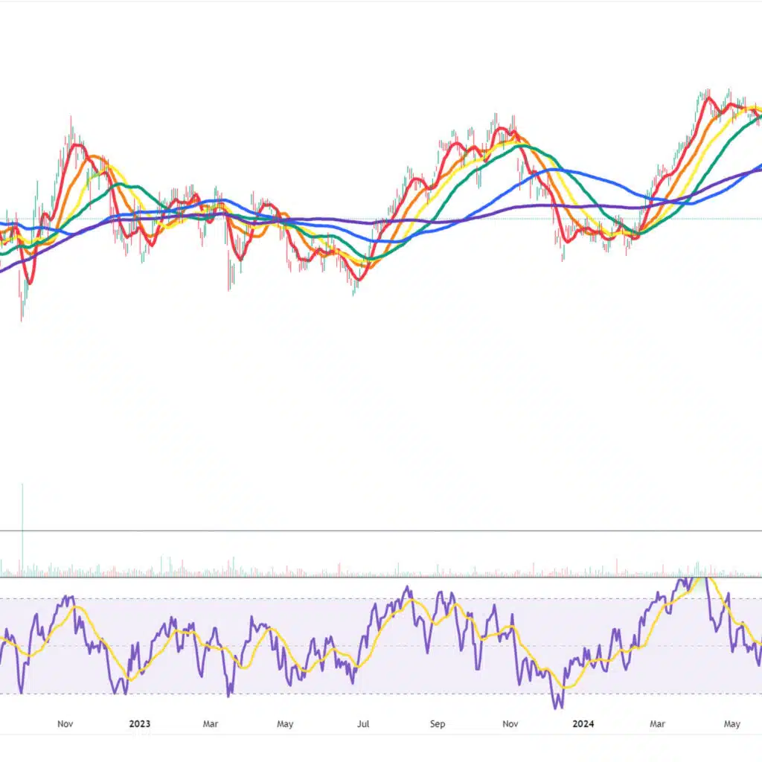762x762 pixels.
Task: Click the Nov label preceding 2024
Action: click(x=510, y=723)
